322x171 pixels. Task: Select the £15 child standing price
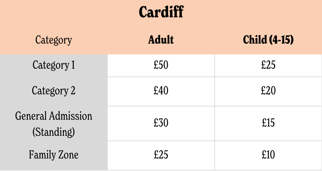tap(268, 123)
